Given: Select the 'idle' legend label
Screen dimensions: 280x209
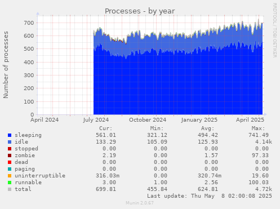Looking at the screenshot, I should tap(21, 142).
